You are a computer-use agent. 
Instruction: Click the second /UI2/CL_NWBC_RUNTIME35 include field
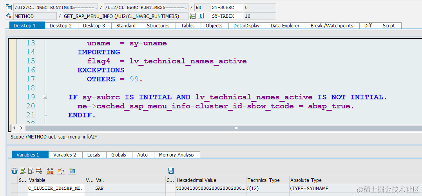146,7
